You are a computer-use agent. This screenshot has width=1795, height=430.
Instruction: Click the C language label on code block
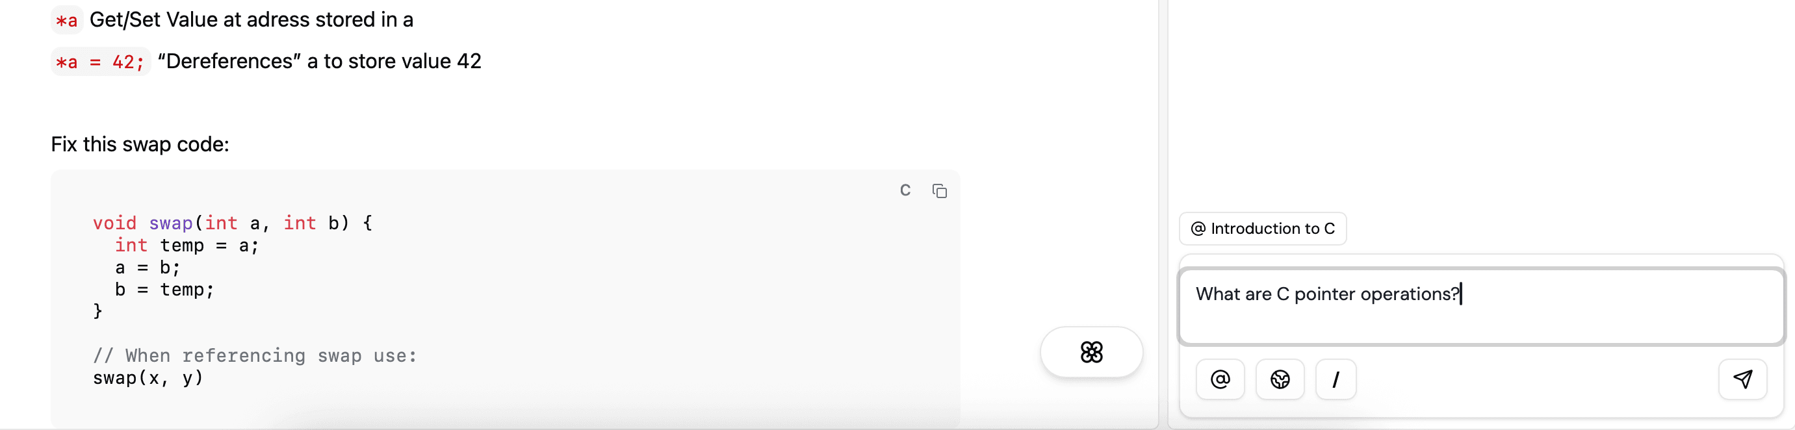coord(905,190)
